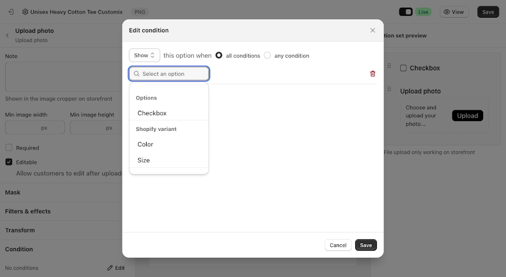Click the top bar Save button
This screenshot has height=277, width=506.
488,12
